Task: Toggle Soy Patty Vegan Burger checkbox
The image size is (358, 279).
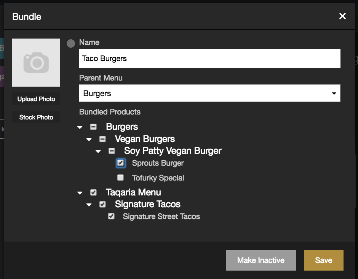Action: tap(112, 151)
